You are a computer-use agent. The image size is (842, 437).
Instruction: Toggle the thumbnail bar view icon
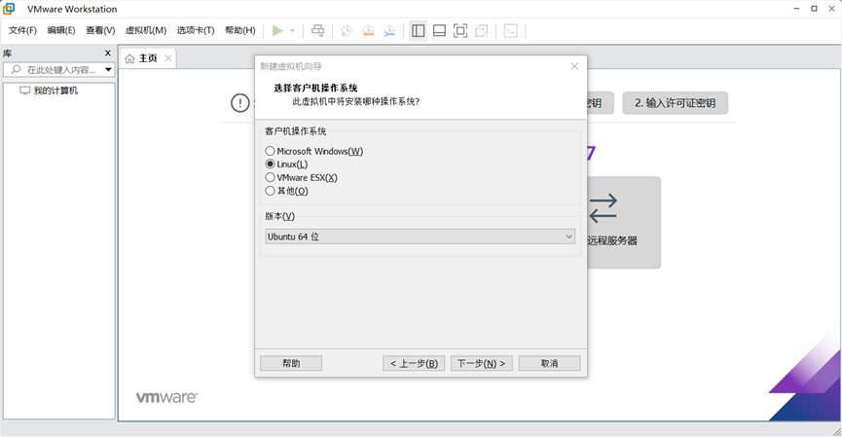click(439, 30)
